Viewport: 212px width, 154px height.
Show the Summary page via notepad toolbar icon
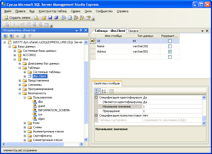point(70,18)
